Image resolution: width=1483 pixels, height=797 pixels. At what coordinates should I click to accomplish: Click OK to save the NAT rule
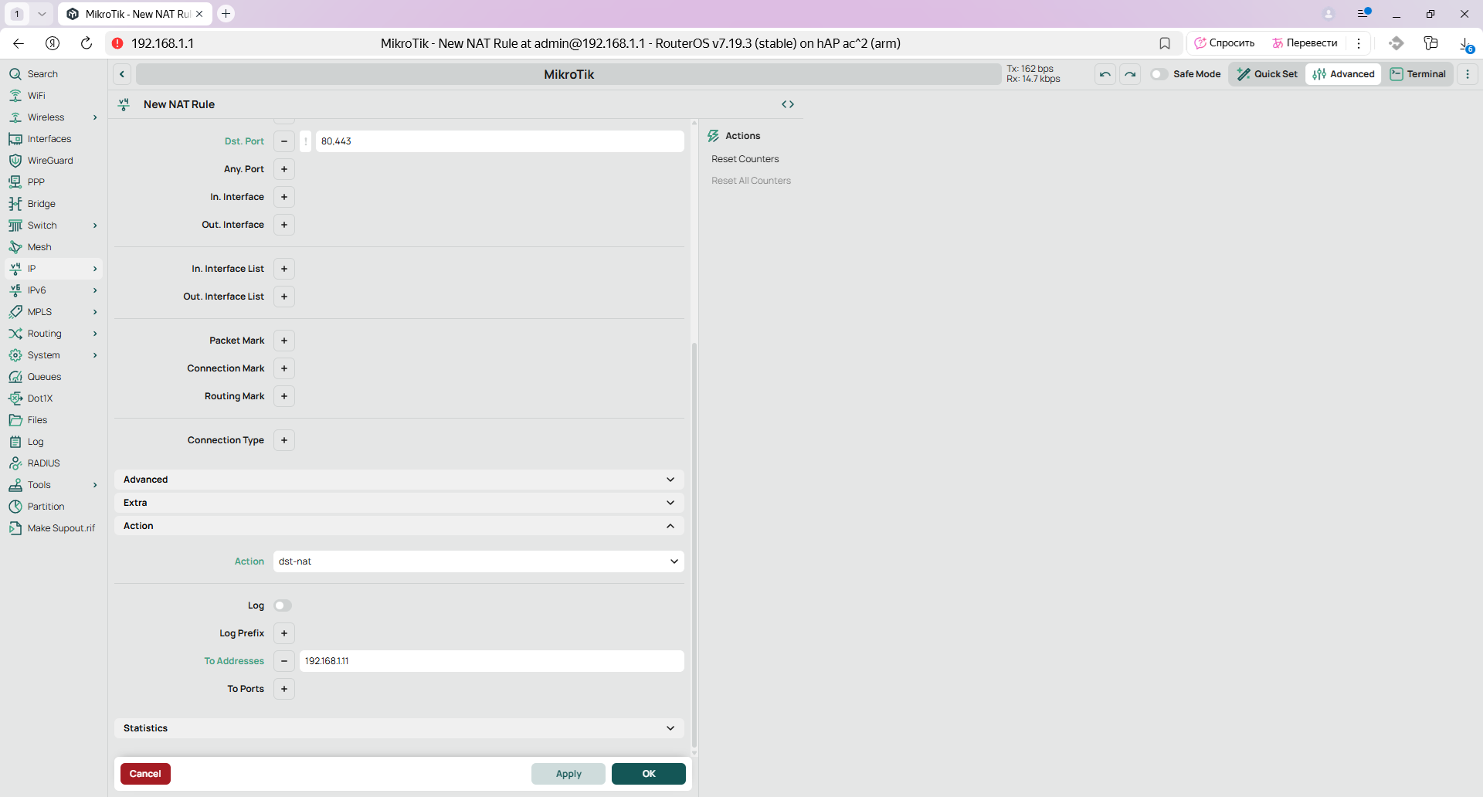[x=649, y=774]
